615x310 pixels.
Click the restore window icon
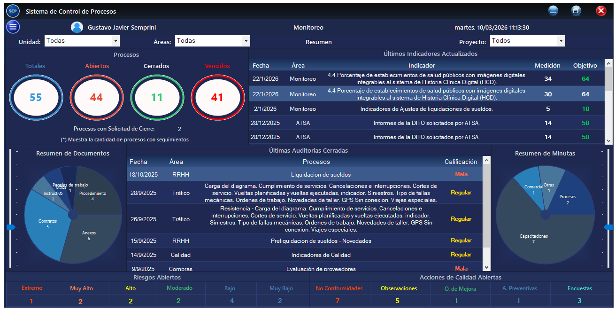tap(576, 11)
